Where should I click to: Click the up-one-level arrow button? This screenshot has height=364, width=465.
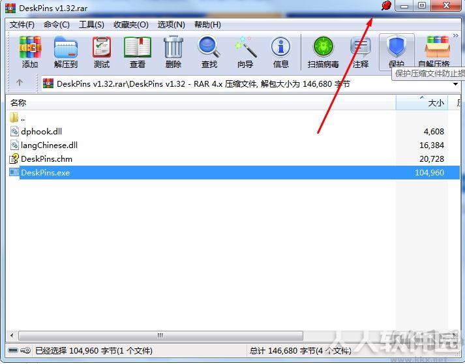20,82
